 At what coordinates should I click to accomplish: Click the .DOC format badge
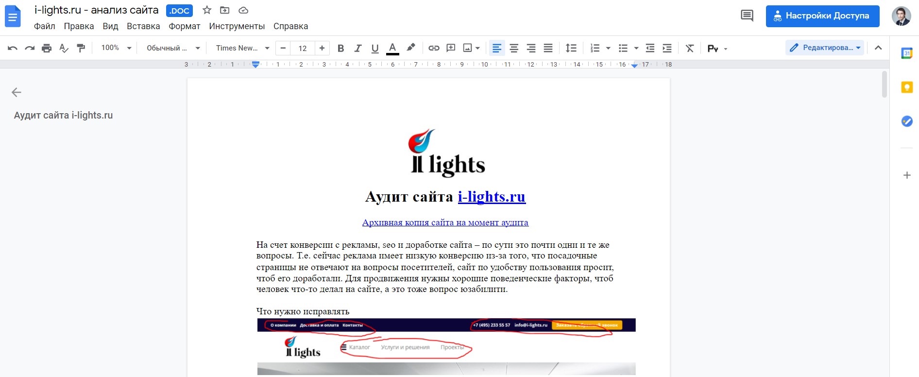[179, 11]
